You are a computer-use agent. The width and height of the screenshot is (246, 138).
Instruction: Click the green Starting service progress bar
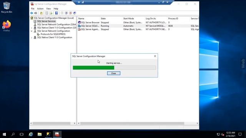coord(115,67)
